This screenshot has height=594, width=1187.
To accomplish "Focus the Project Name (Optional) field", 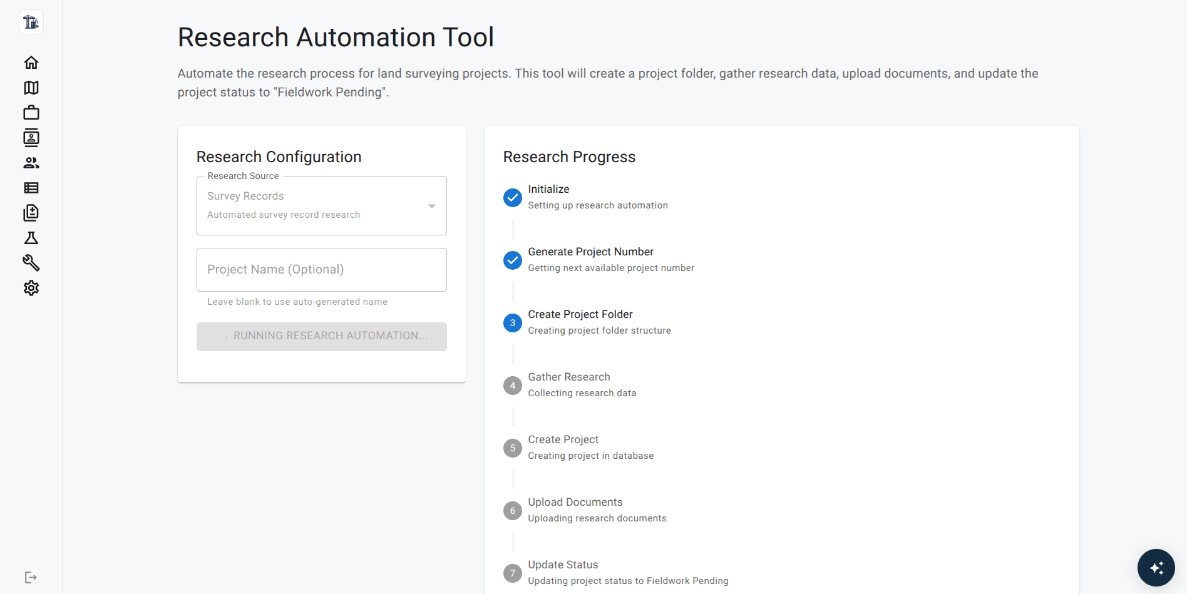I will pos(322,270).
